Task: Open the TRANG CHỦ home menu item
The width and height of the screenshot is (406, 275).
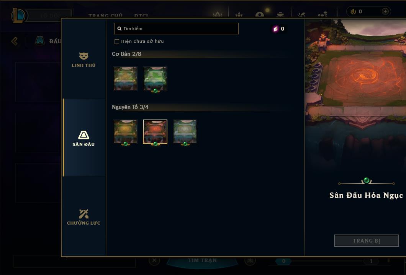Action: (x=105, y=16)
